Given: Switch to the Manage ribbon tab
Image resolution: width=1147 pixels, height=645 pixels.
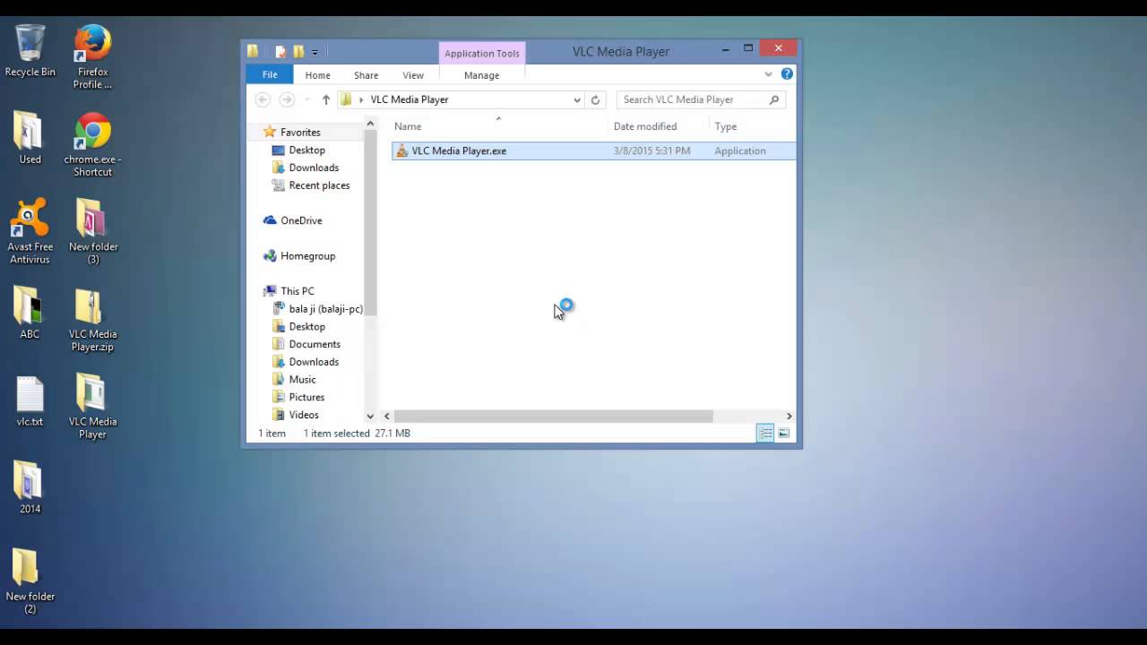Looking at the screenshot, I should [x=481, y=75].
